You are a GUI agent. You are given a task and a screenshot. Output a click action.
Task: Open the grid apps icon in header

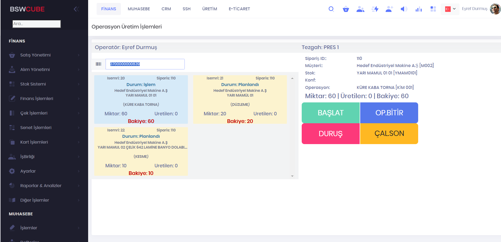pyautogui.click(x=433, y=9)
